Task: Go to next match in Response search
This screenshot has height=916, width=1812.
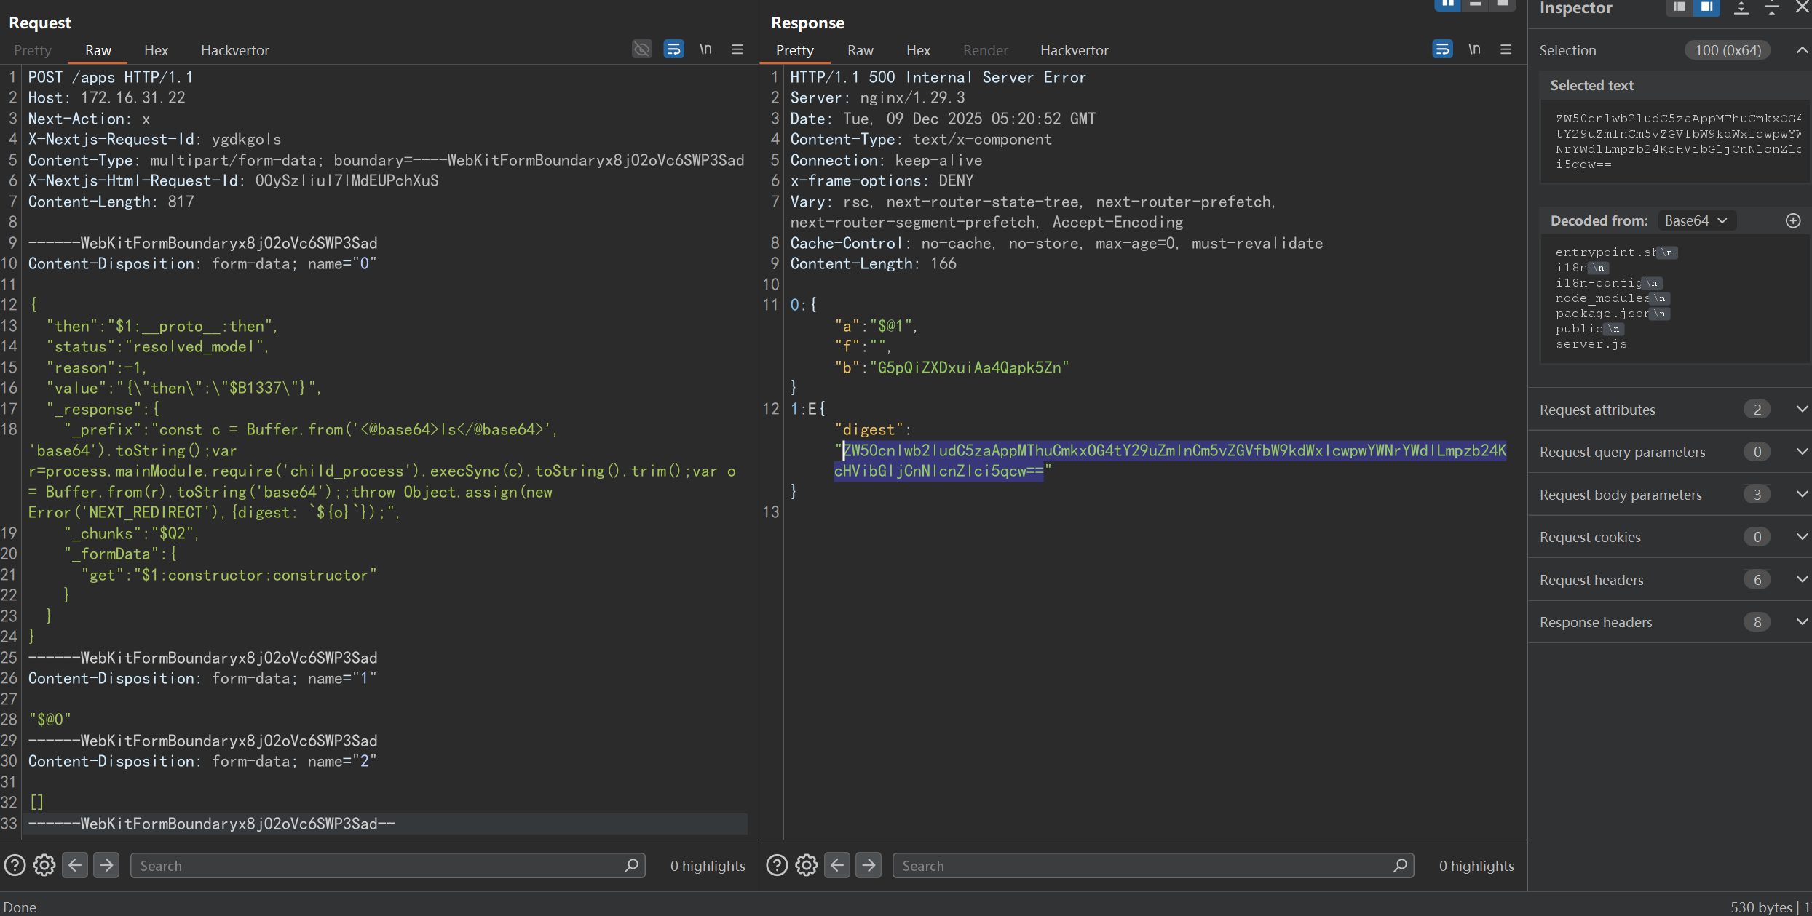Action: point(869,865)
